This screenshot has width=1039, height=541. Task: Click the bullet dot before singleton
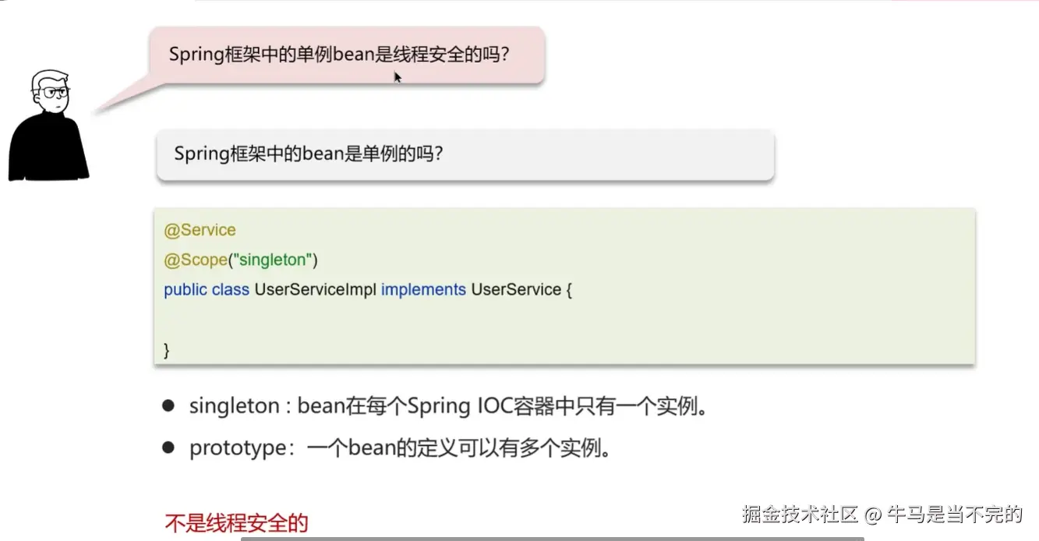168,406
